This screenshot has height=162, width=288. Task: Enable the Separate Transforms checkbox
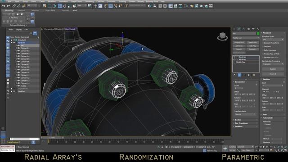(263, 43)
